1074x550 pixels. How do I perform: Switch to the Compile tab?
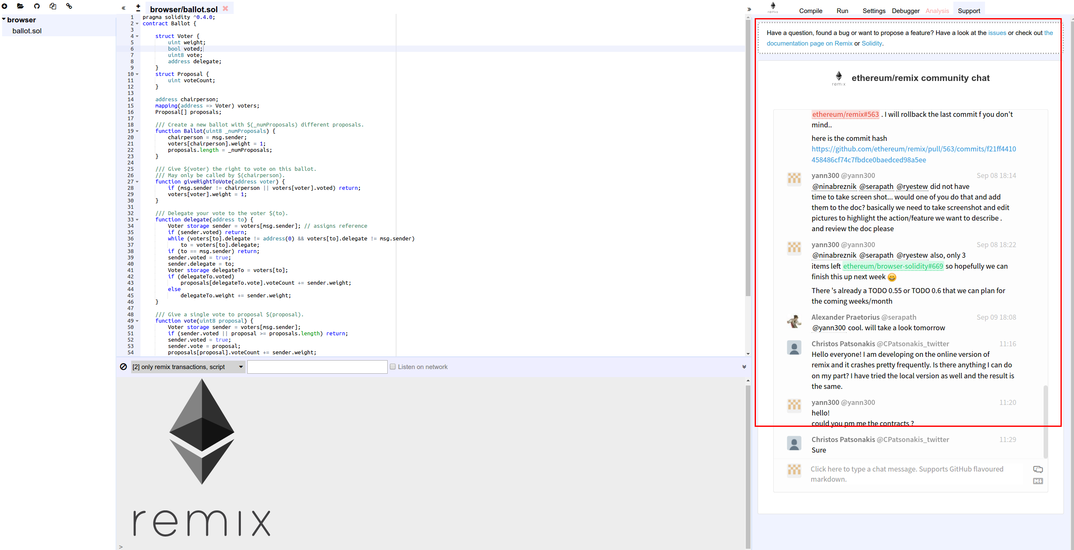(810, 11)
